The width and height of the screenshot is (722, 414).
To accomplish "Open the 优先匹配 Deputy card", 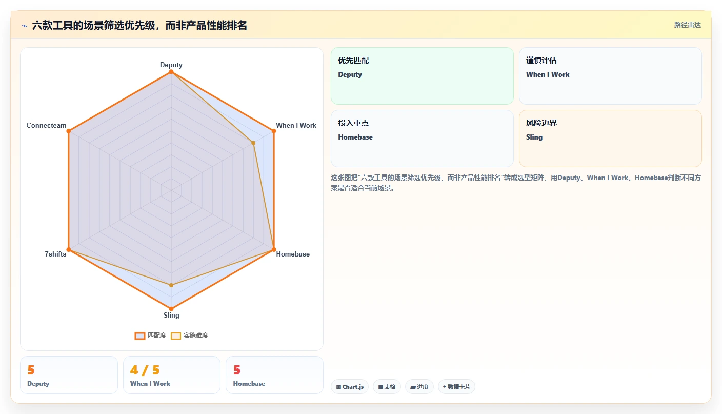I will pos(422,76).
